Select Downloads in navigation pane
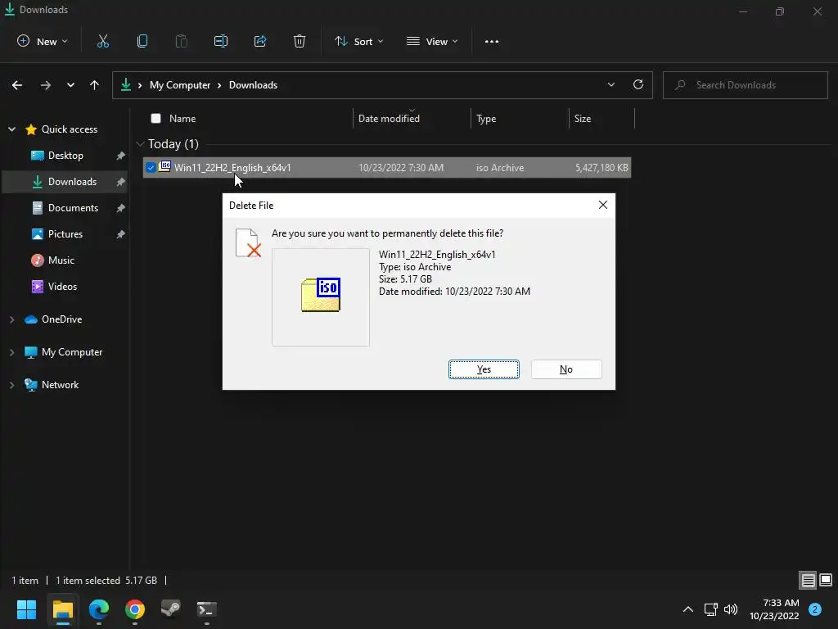838x629 pixels. (65, 182)
